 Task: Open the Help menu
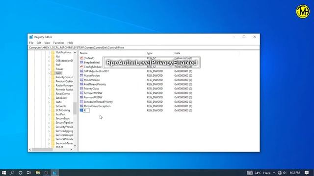tap(70, 43)
